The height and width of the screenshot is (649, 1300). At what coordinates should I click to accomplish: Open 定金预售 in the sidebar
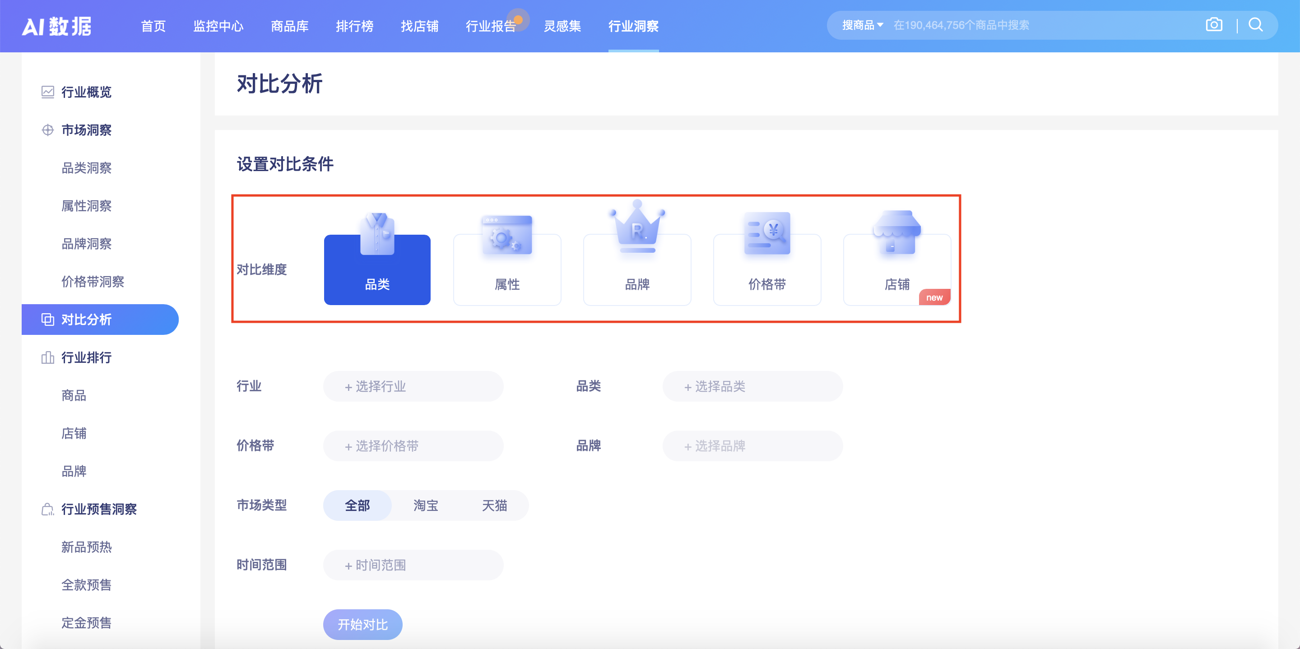[x=86, y=623]
